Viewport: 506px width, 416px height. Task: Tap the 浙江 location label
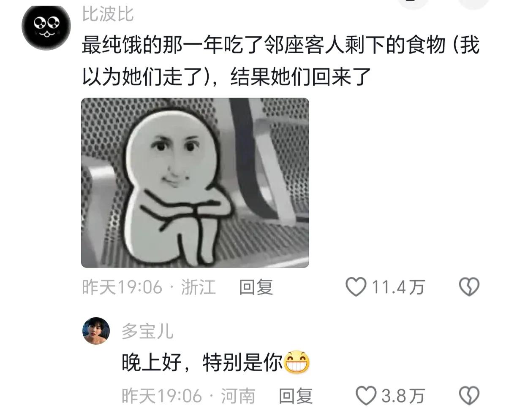coord(198,287)
